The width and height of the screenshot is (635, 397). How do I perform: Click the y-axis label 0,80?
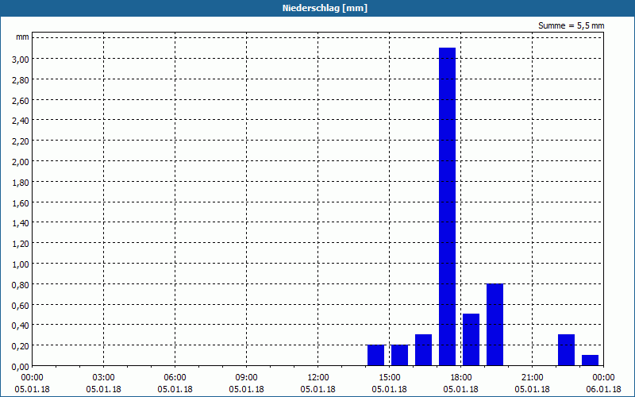[21, 285]
